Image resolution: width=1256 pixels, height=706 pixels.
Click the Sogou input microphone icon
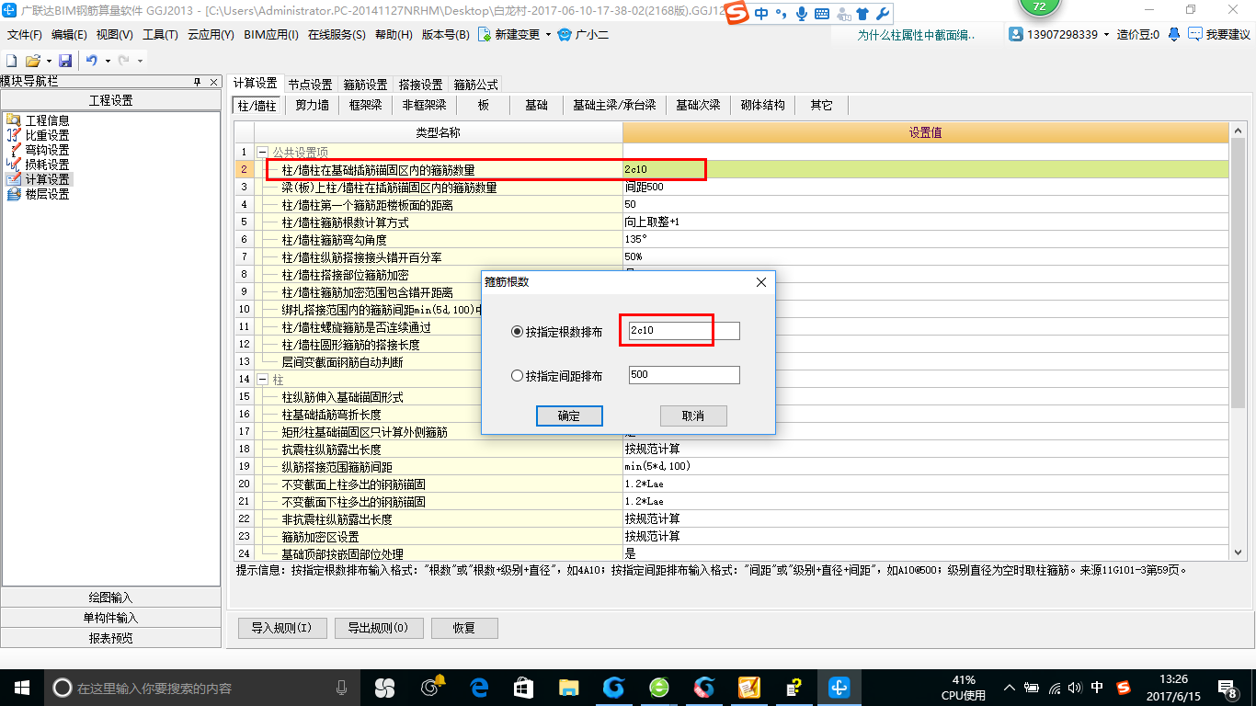pyautogui.click(x=802, y=14)
